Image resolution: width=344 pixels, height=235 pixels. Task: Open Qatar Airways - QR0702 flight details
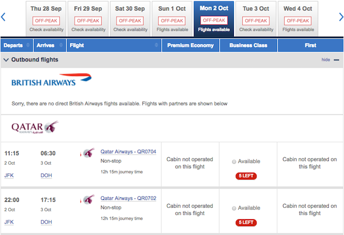point(128,198)
